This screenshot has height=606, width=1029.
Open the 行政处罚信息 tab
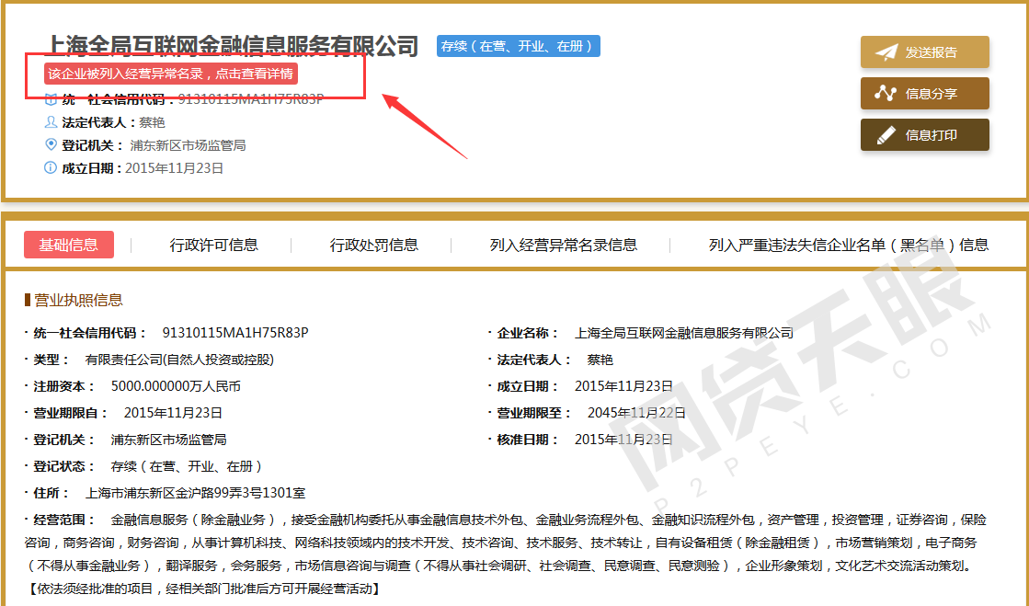click(x=374, y=245)
